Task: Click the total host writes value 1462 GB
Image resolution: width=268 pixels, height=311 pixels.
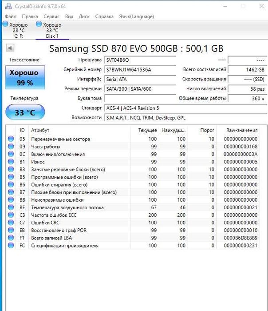Action: (247, 70)
